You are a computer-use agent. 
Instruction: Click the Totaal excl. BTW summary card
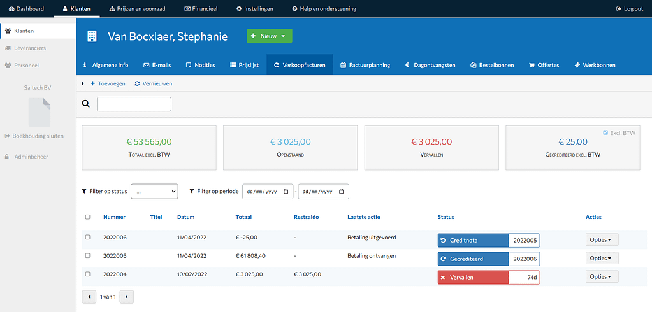[x=149, y=148]
